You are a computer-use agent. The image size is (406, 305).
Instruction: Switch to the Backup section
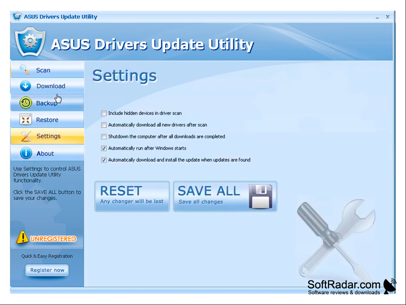[48, 103]
